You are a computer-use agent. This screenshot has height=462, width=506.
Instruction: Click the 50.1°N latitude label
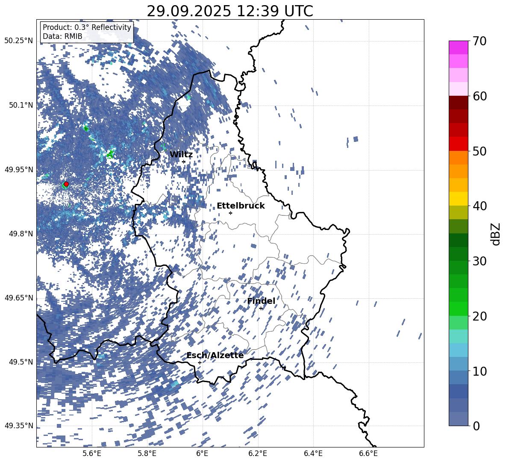coord(21,105)
